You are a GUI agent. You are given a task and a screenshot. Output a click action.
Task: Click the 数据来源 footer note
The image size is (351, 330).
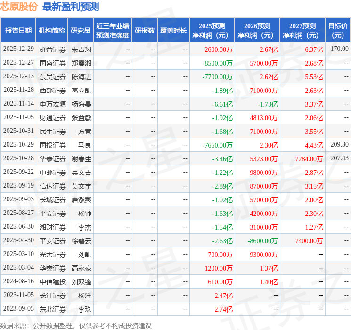point(76,325)
